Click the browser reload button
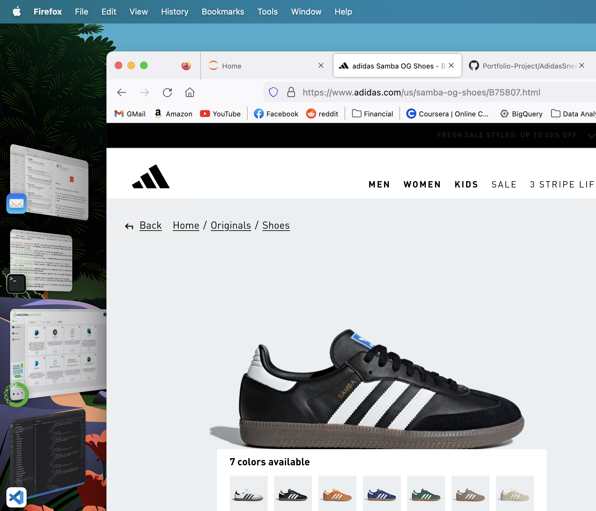Screen dimensions: 596x511 pos(167,93)
